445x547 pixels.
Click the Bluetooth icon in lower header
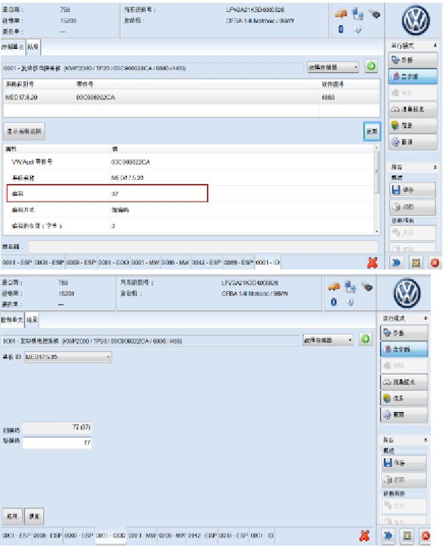[333, 302]
